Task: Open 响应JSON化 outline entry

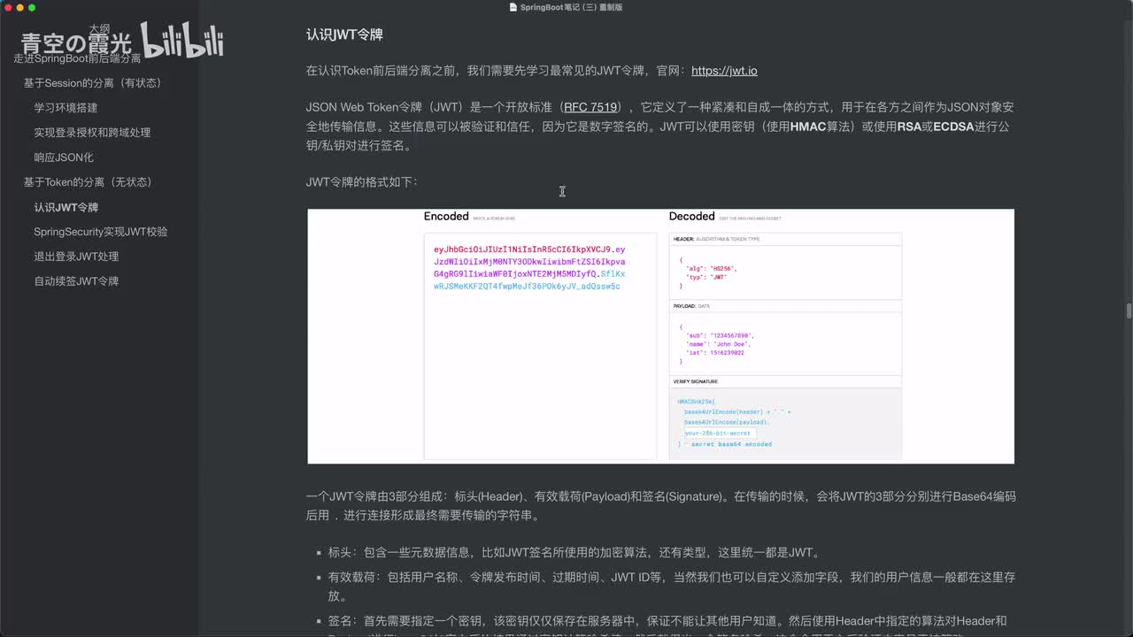Action: tap(64, 157)
